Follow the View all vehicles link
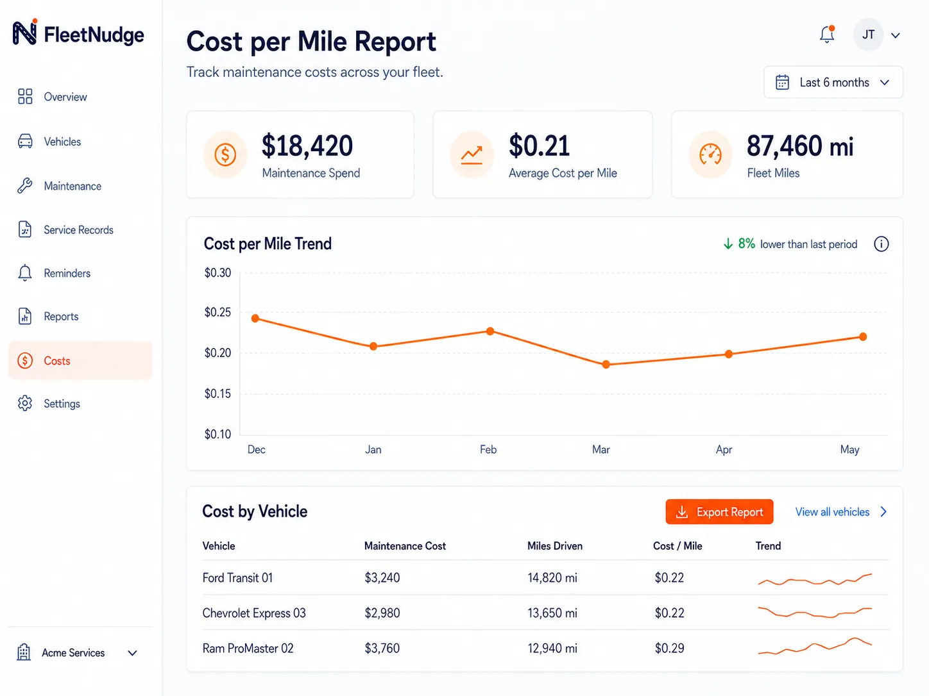 (x=841, y=512)
